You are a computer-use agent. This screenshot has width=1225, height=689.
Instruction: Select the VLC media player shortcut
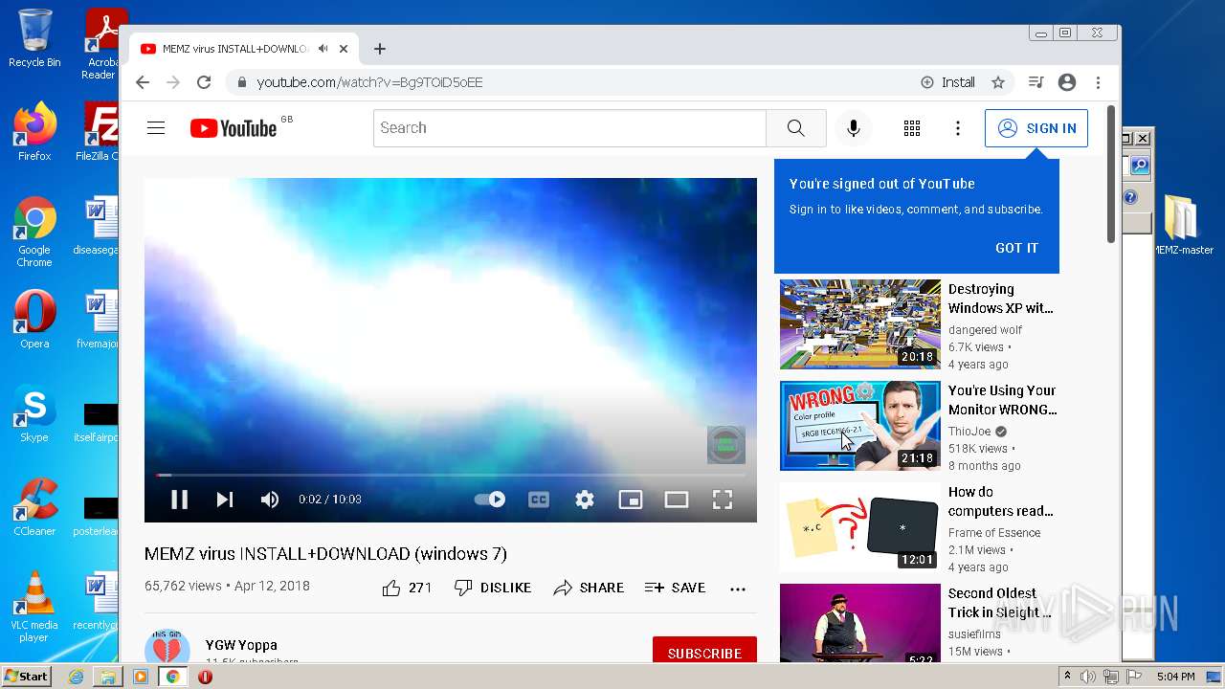tap(34, 607)
